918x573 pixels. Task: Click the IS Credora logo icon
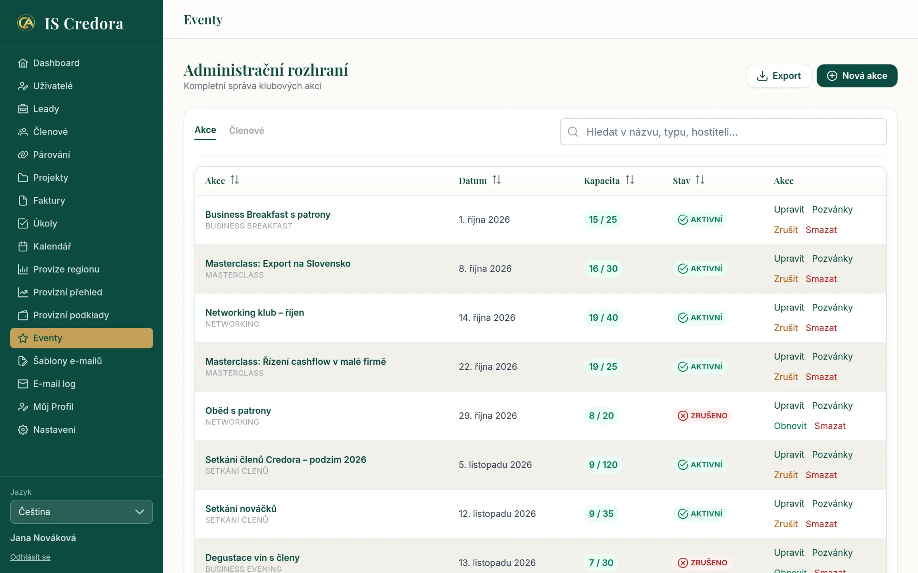pyautogui.click(x=26, y=23)
